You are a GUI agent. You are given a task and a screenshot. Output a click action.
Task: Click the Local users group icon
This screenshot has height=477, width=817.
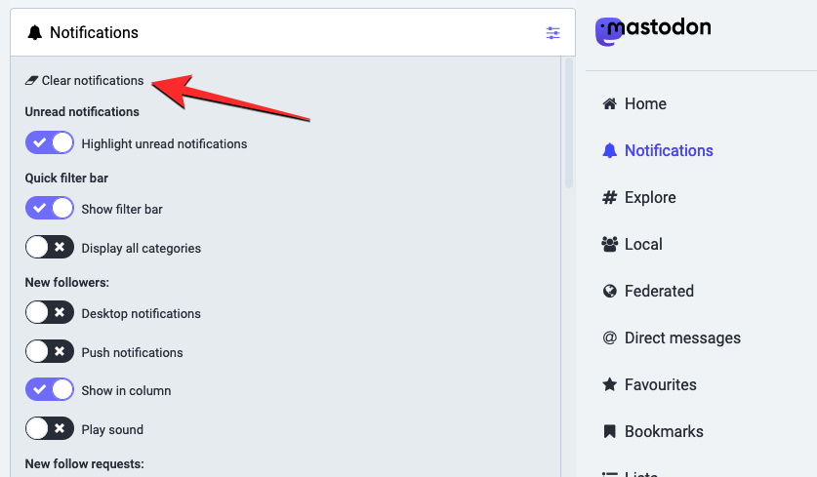tap(610, 244)
